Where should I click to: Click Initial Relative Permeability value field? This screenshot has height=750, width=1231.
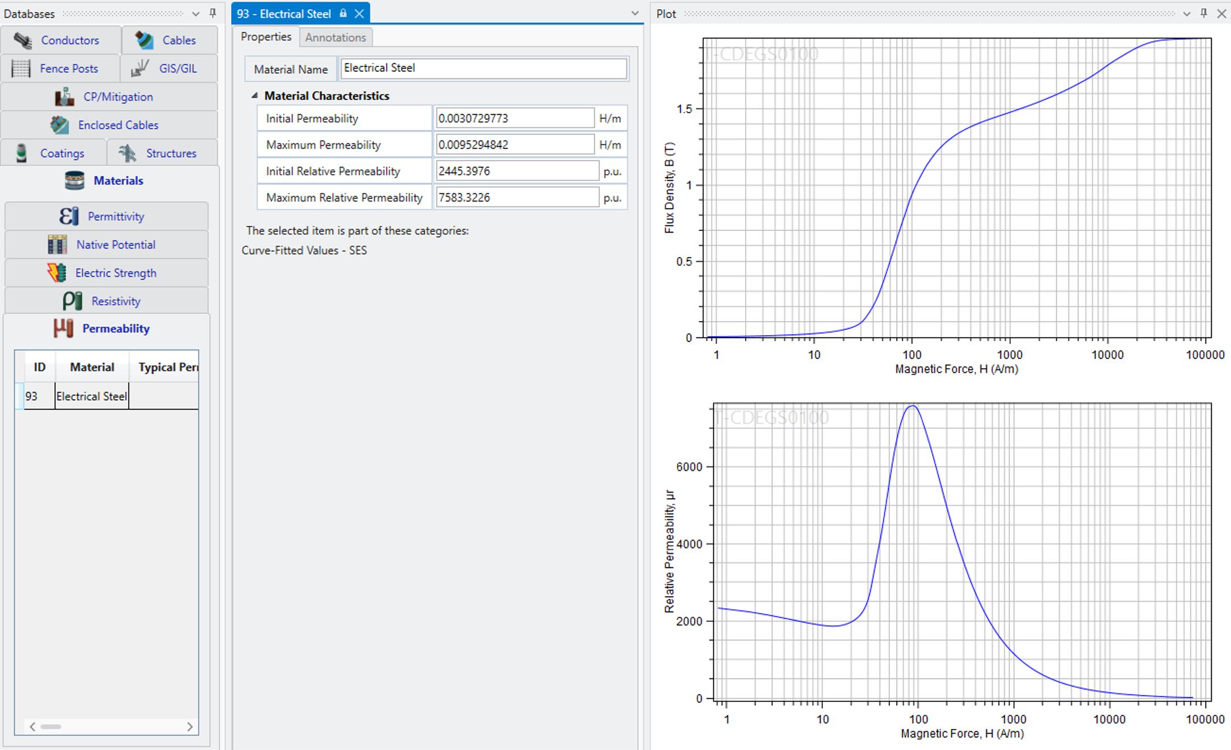(x=517, y=171)
